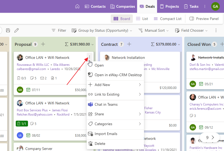Click the edit view pencil icon
The image size is (224, 151).
pyautogui.click(x=17, y=30)
